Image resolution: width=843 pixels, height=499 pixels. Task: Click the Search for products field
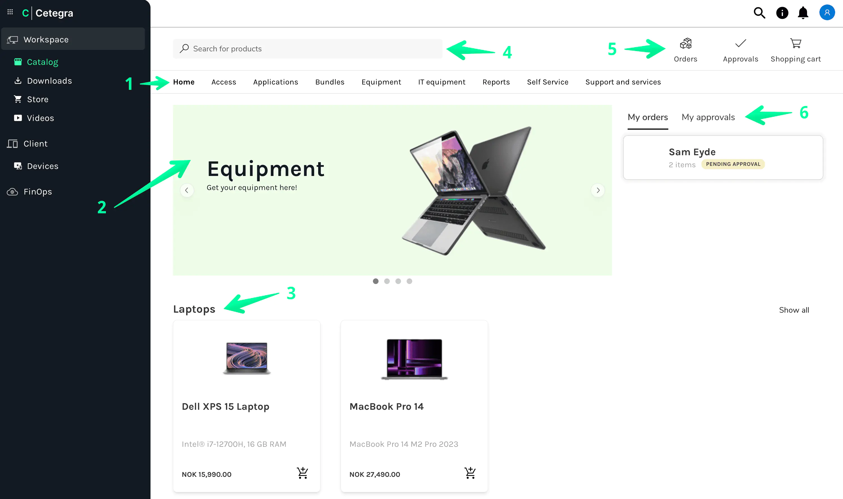point(307,49)
